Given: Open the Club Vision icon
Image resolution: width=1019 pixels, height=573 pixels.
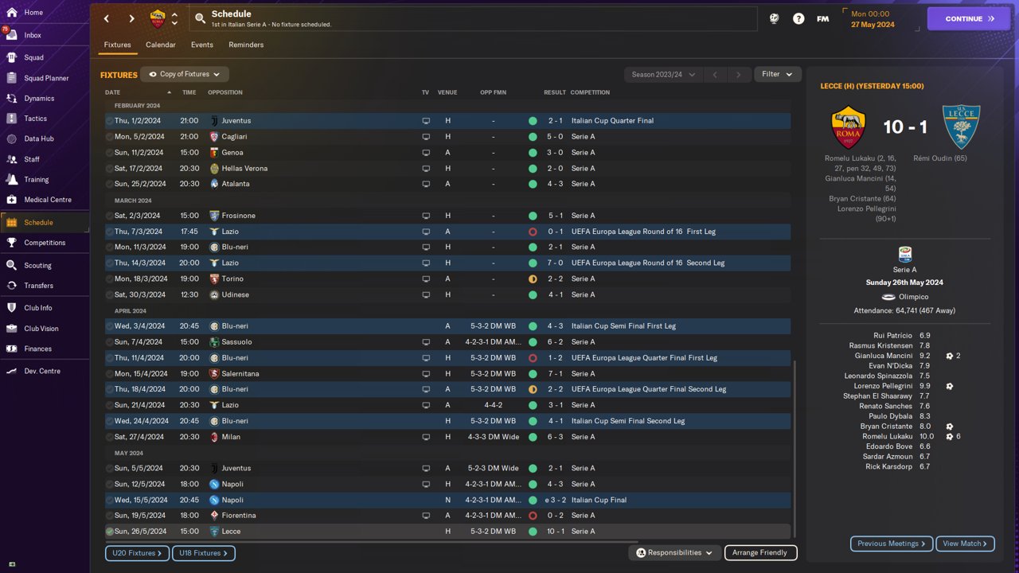Looking at the screenshot, I should (x=12, y=329).
